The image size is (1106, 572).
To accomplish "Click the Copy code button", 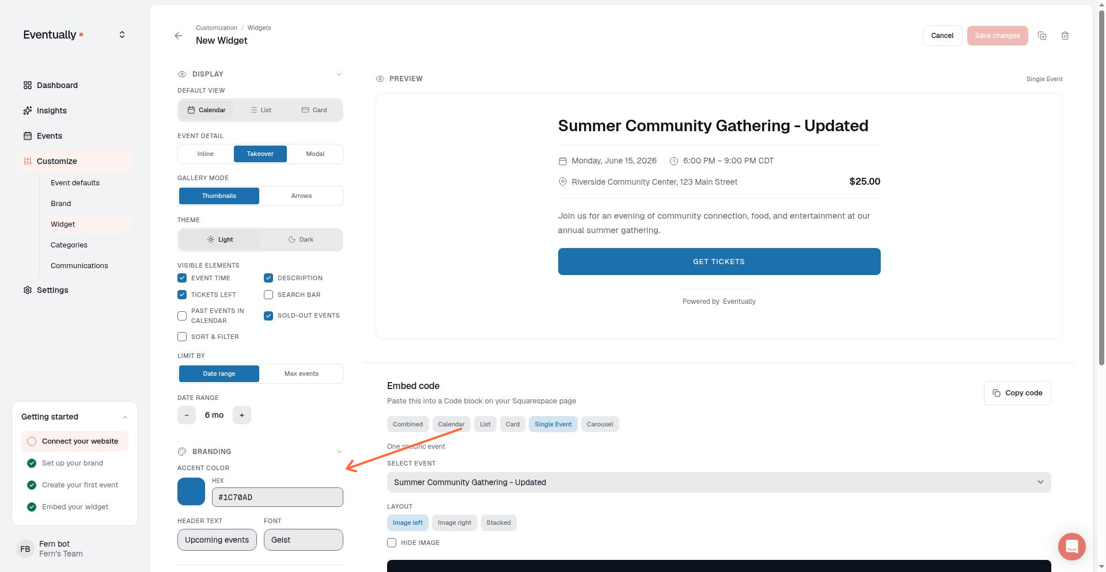I will [x=1017, y=393].
